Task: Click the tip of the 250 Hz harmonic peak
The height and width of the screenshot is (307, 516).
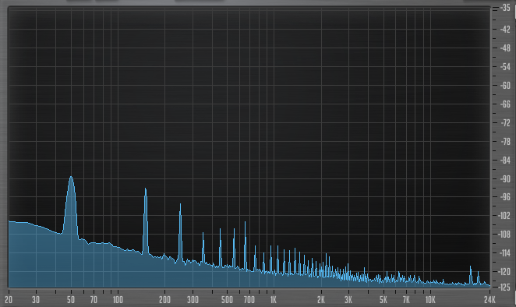Action: click(180, 204)
